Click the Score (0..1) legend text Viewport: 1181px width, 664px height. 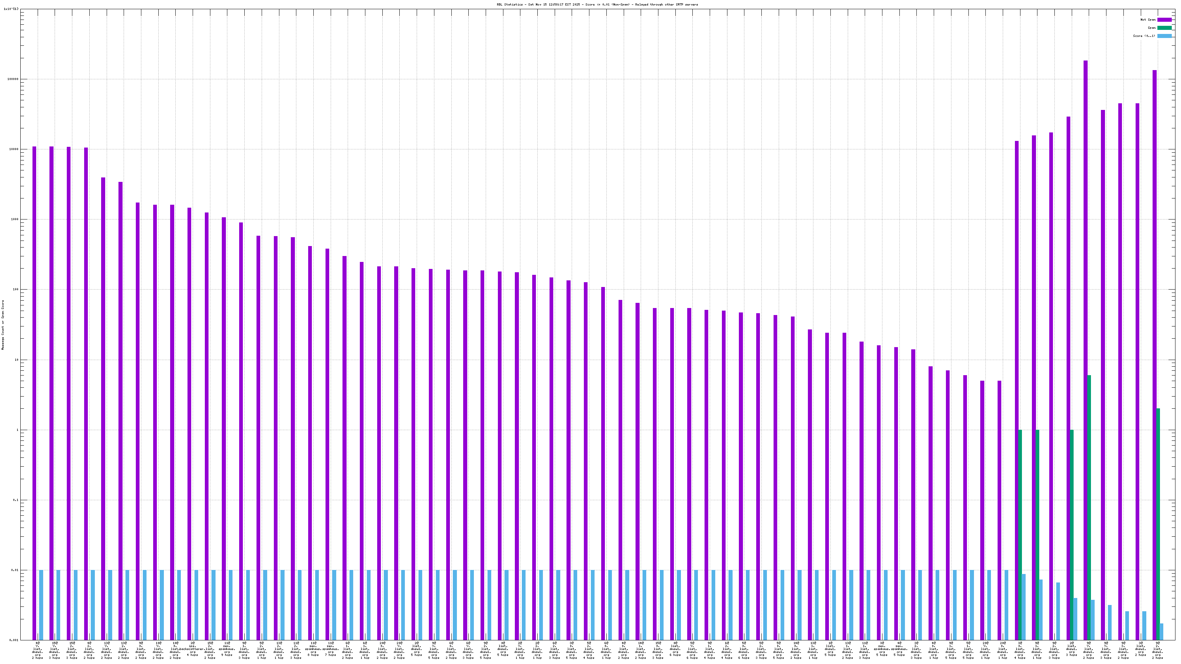point(1144,36)
